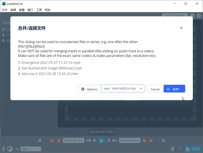Click the current time 00:00:00.000 display

click(101, 132)
